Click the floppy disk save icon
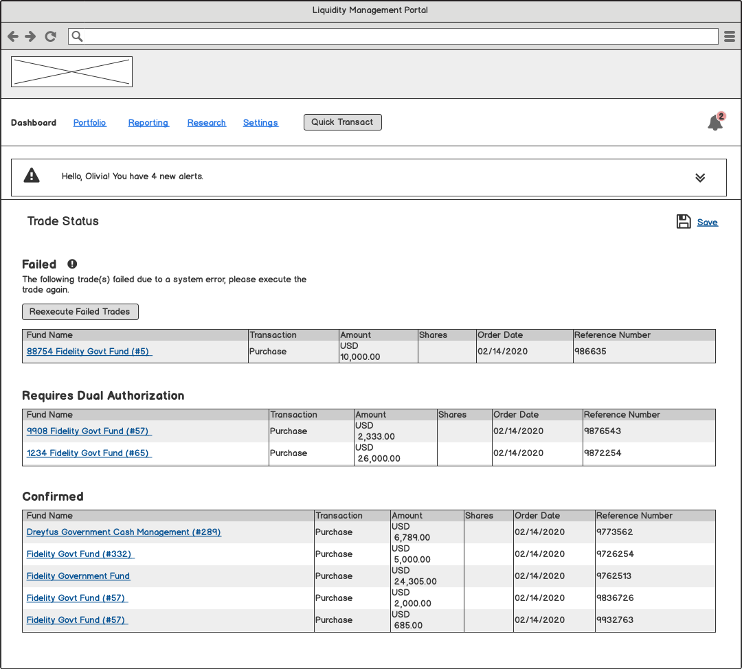The width and height of the screenshot is (742, 669). [684, 221]
